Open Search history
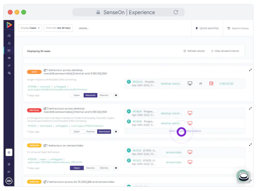This screenshot has width=257, height=191. [238, 28]
